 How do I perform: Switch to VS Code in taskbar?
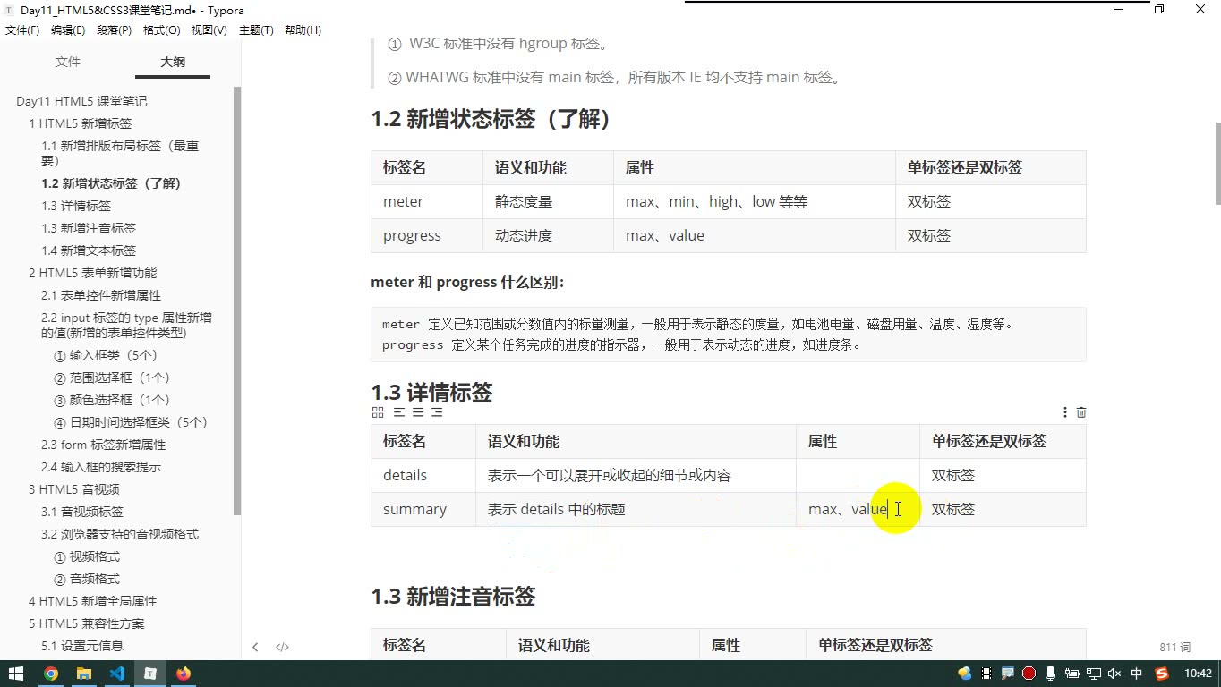pyautogui.click(x=117, y=674)
